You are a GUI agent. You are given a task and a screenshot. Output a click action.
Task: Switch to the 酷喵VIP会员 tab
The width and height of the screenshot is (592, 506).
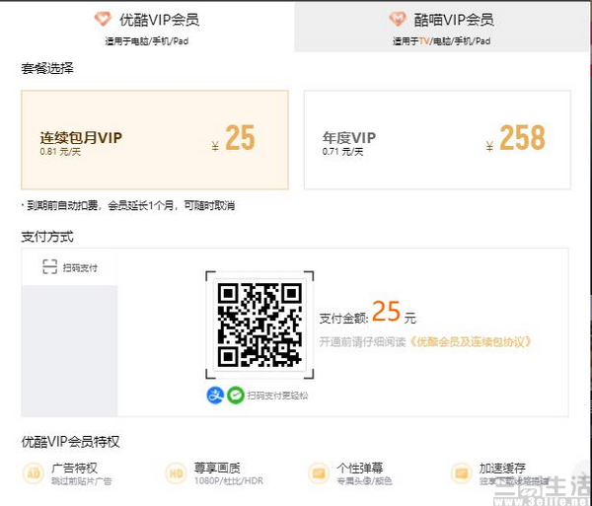pyautogui.click(x=442, y=27)
